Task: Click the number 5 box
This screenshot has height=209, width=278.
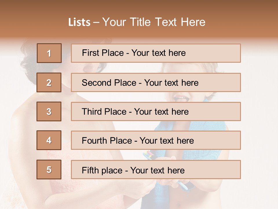Action: pyautogui.click(x=49, y=170)
